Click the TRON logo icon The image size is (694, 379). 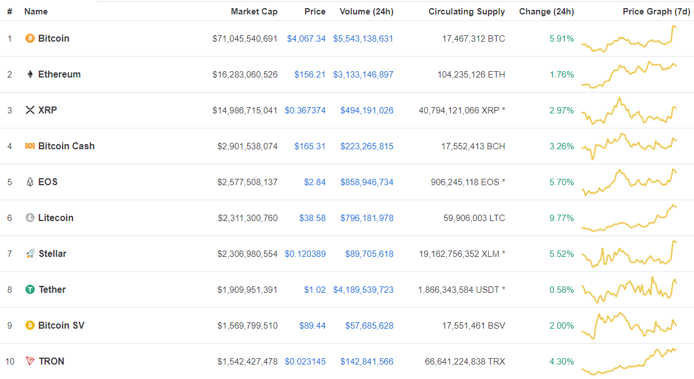pos(30,361)
